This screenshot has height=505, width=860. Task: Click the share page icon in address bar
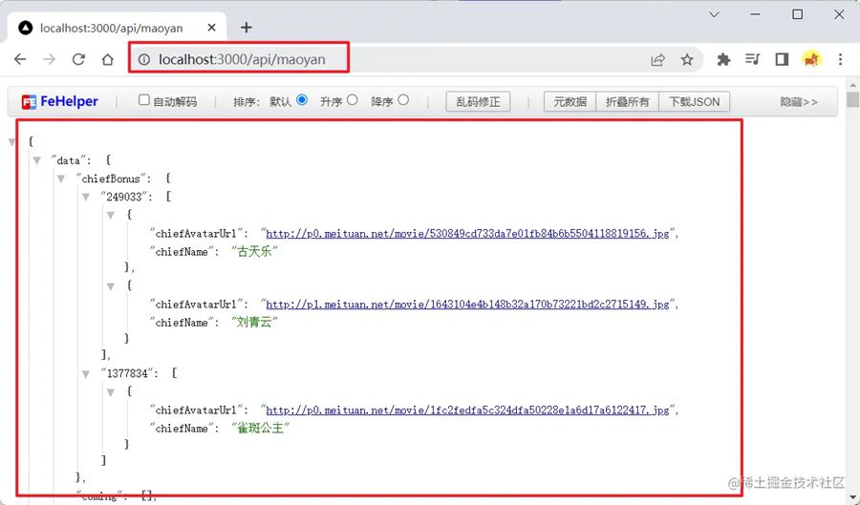click(657, 59)
